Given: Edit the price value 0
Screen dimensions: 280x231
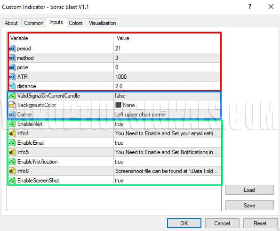Looking at the screenshot, I should point(117,67).
